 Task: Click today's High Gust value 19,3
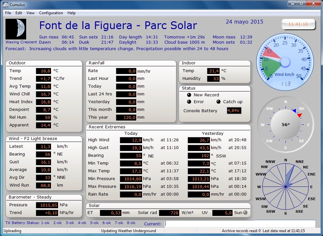[x=131, y=148]
